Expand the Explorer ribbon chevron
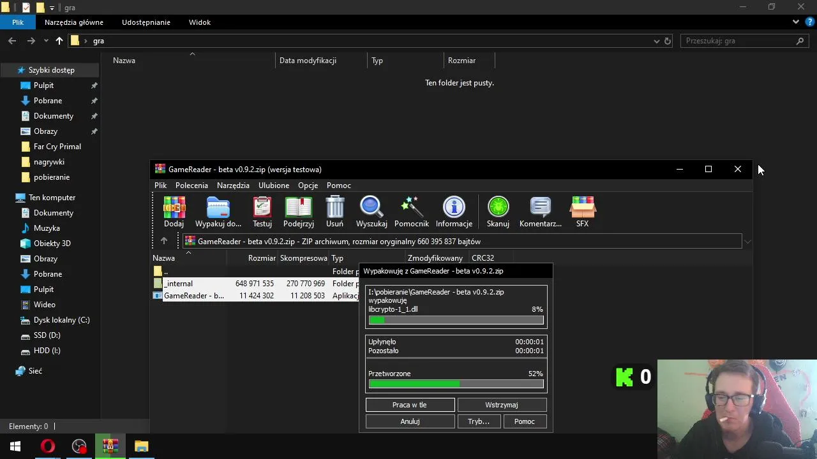The image size is (817, 459). pos(796,22)
